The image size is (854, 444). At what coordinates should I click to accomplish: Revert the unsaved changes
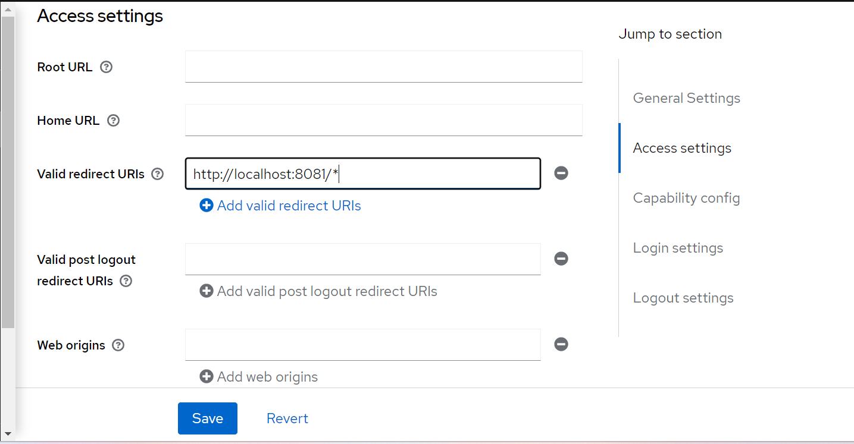tap(287, 418)
